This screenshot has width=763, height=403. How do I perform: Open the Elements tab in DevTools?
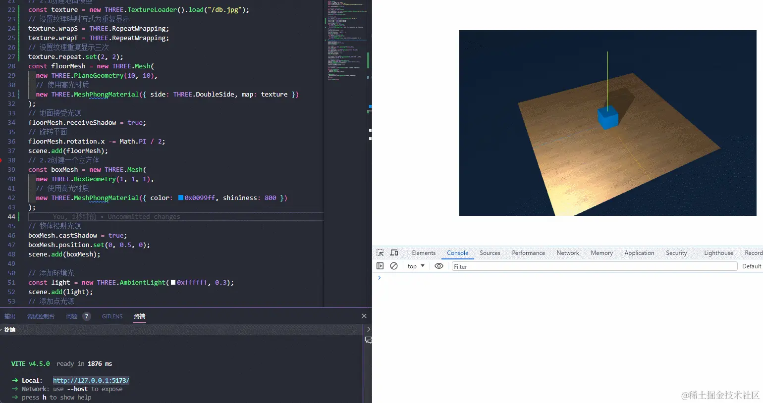(424, 253)
